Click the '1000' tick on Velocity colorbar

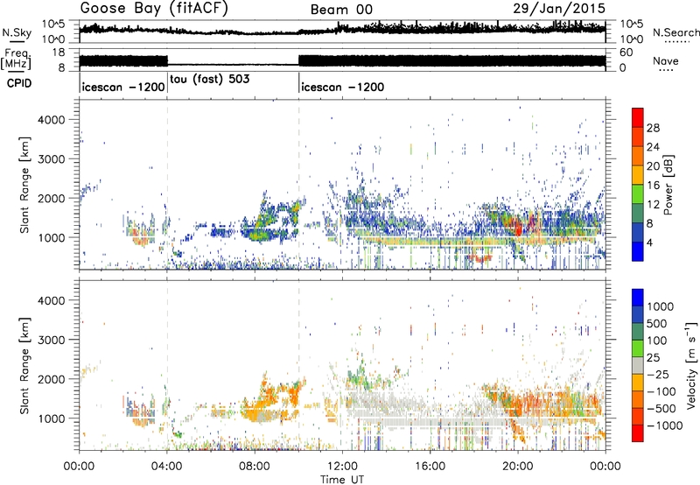pos(660,306)
